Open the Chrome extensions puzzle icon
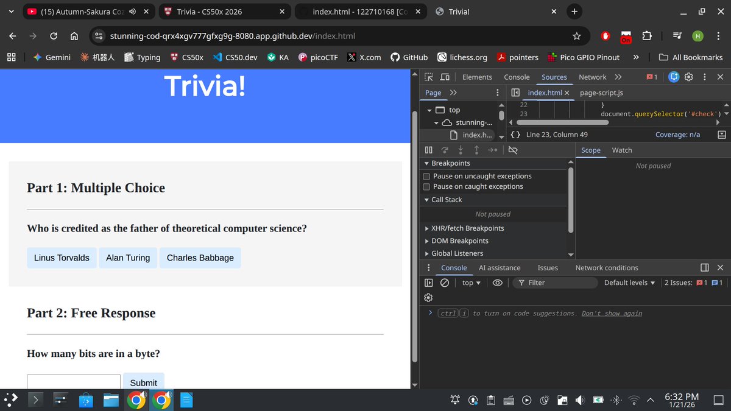 tap(647, 36)
